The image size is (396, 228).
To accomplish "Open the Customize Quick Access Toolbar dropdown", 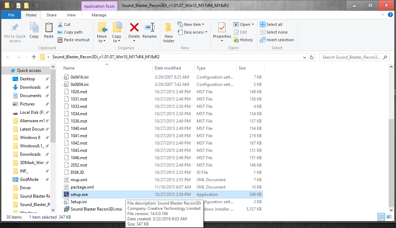I will point(33,6).
